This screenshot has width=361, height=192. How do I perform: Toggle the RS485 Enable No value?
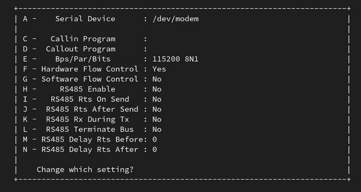(157, 89)
